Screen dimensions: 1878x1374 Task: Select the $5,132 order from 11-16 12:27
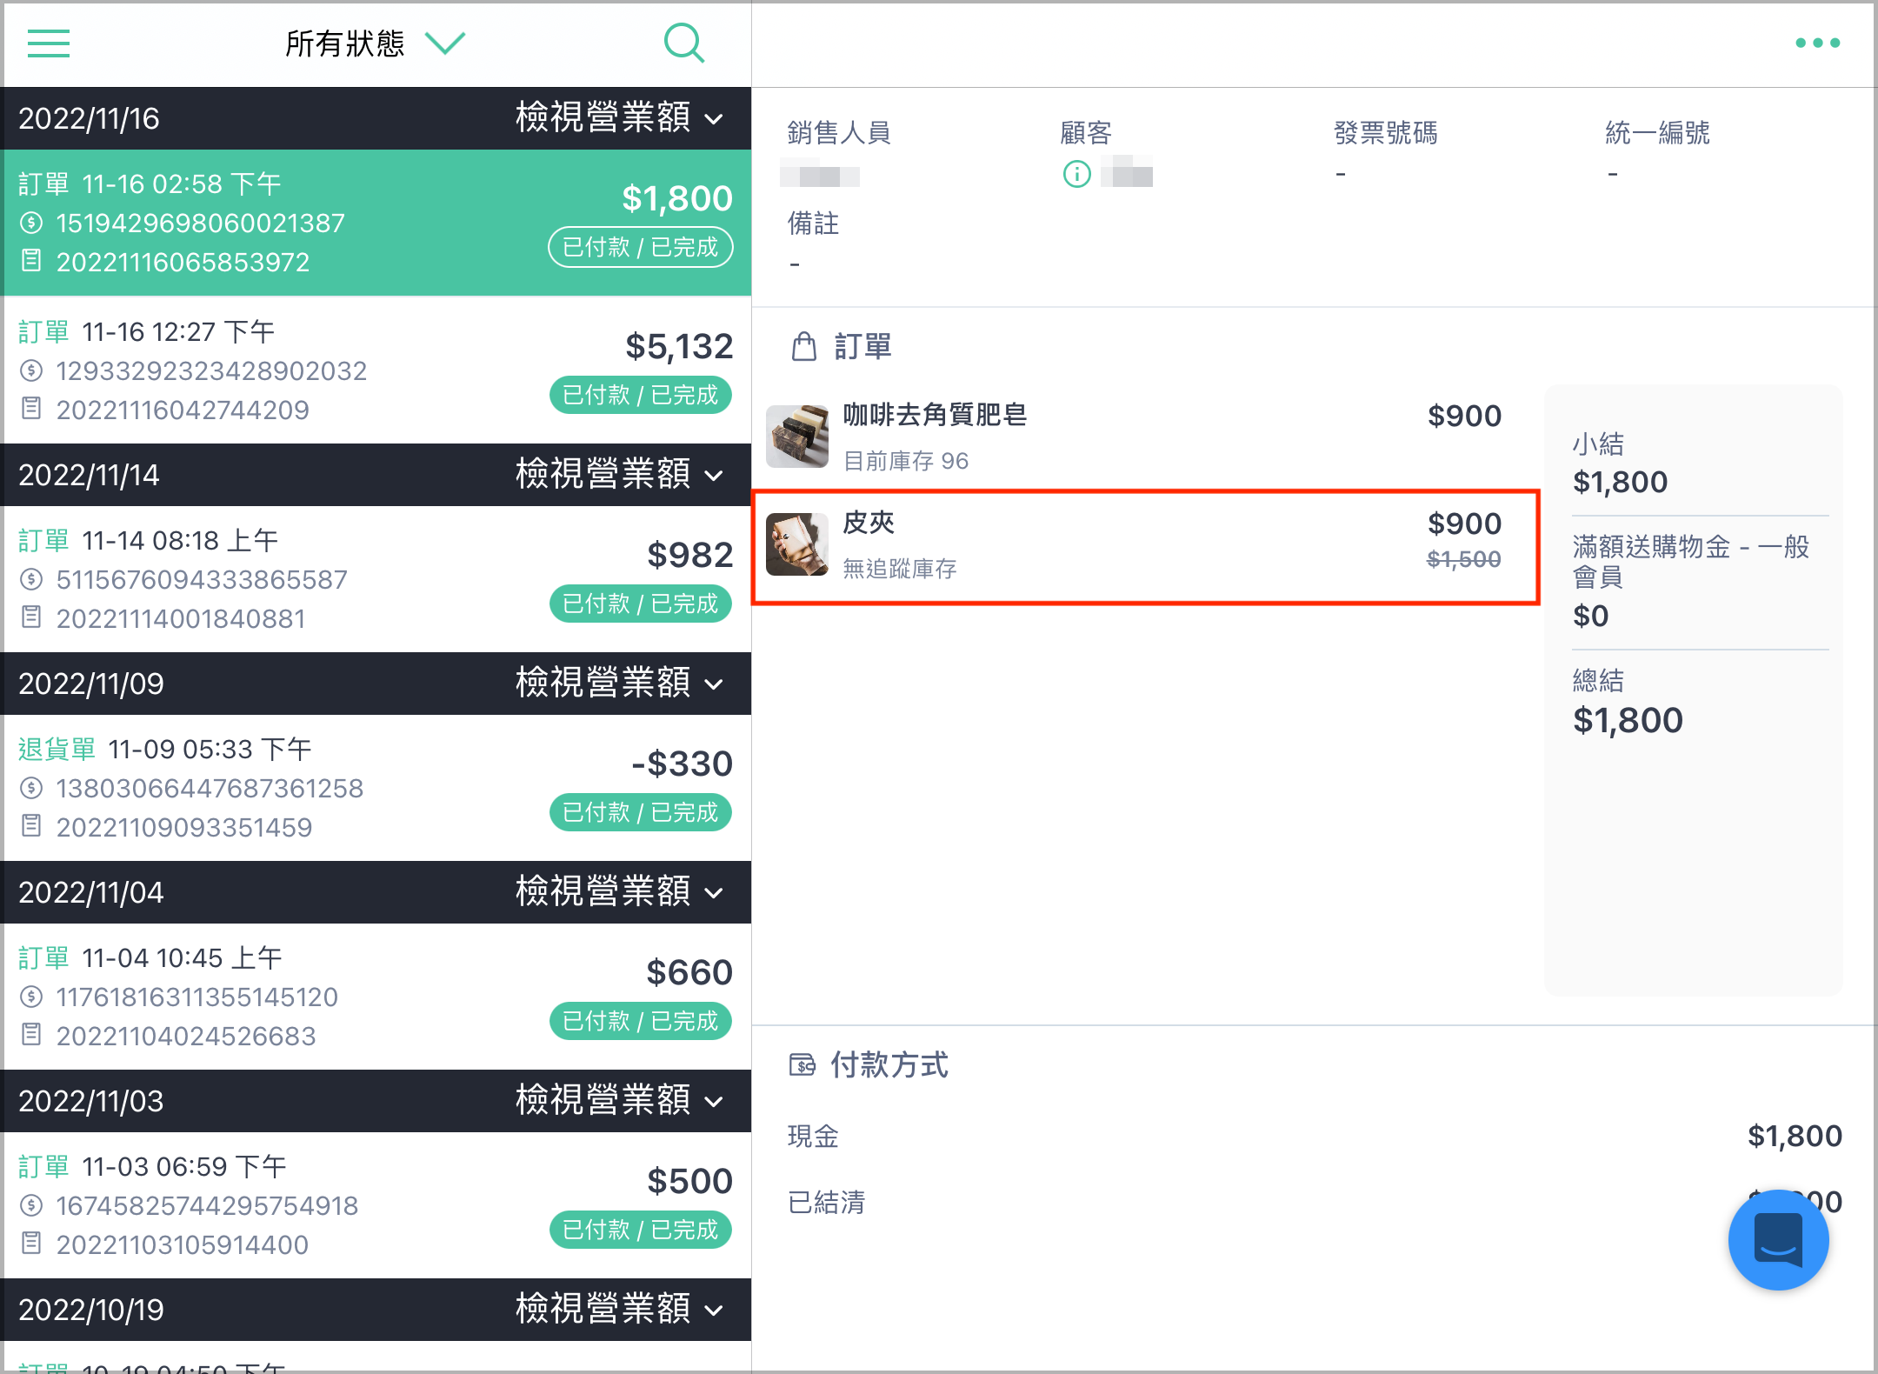click(376, 370)
